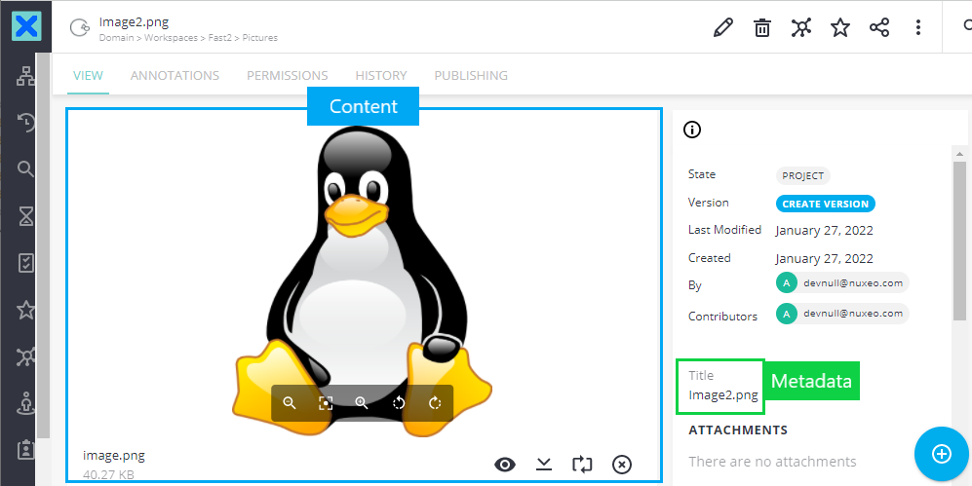Open the administration badge sidebar icon
Screen dimensions: 972x486
[x=26, y=449]
